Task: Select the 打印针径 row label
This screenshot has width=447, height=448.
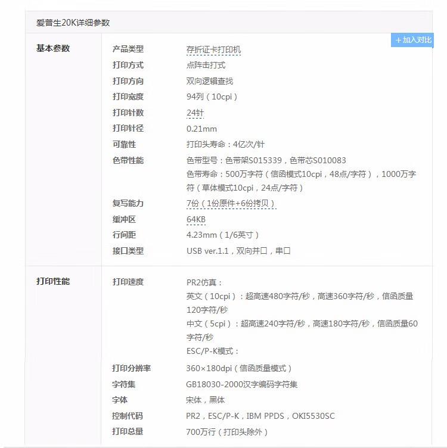Action: tap(128, 128)
